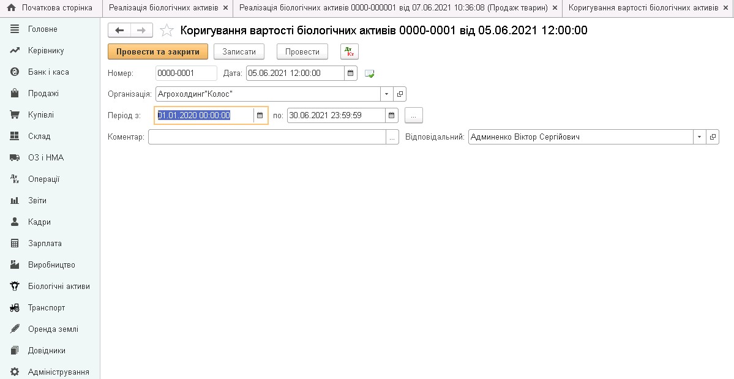Screen dimensions: 734x379
Task: Add document to favorites with star icon
Action: coord(167,31)
